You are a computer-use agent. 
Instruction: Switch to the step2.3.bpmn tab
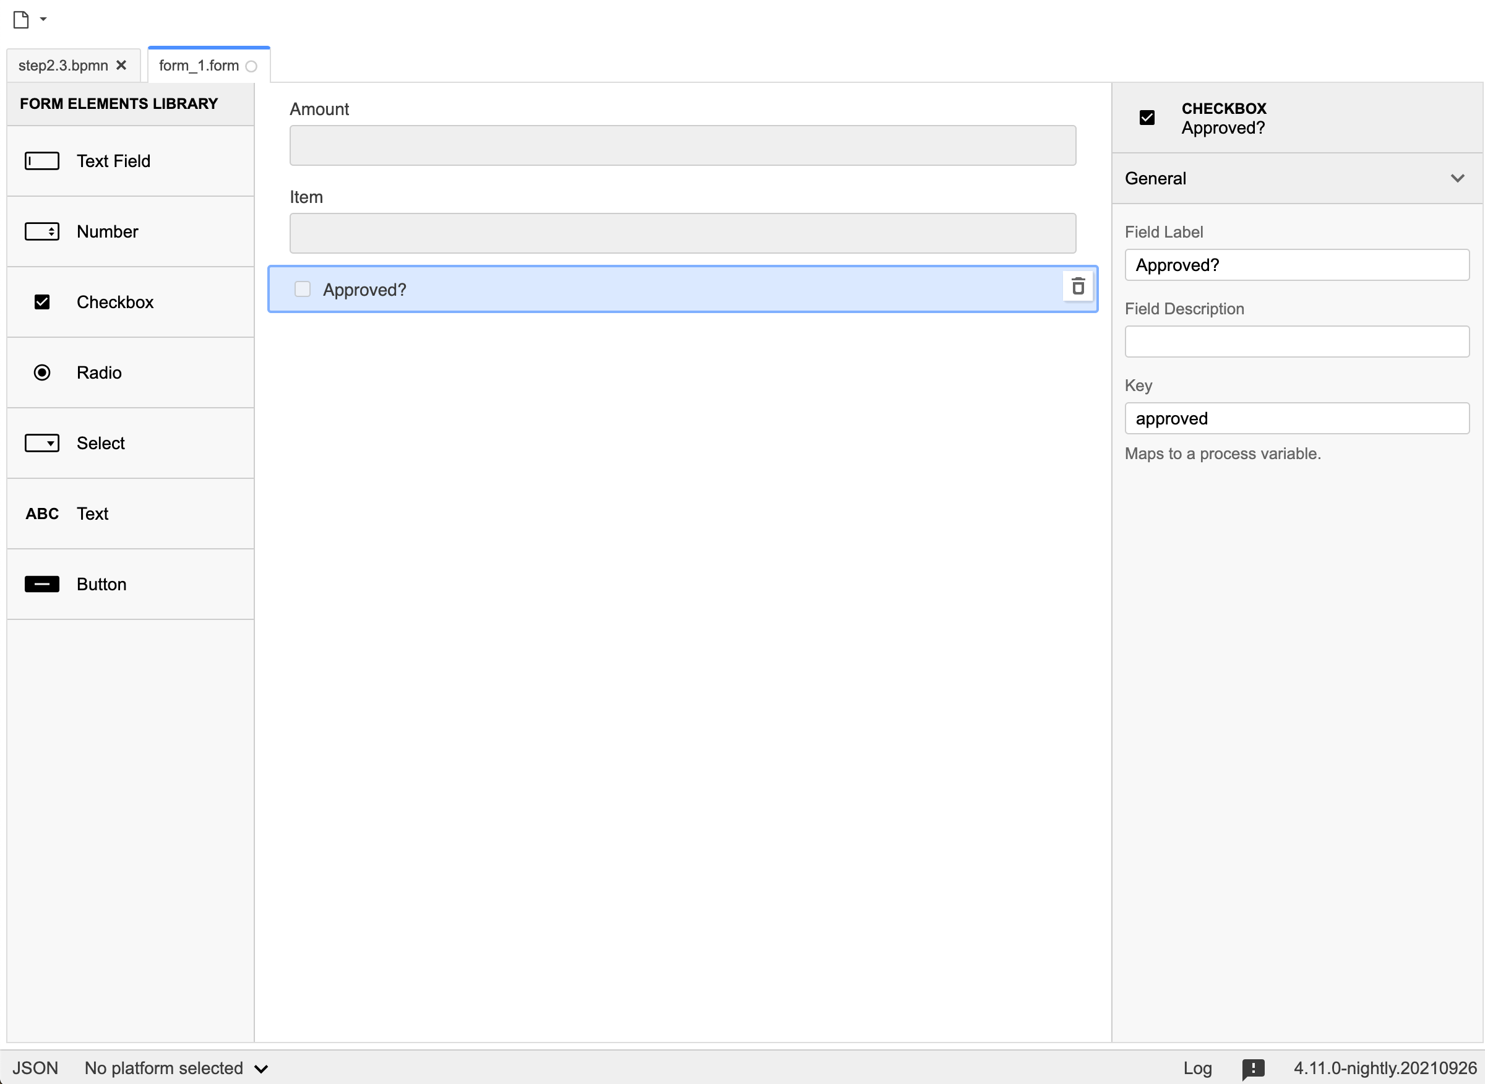point(63,66)
